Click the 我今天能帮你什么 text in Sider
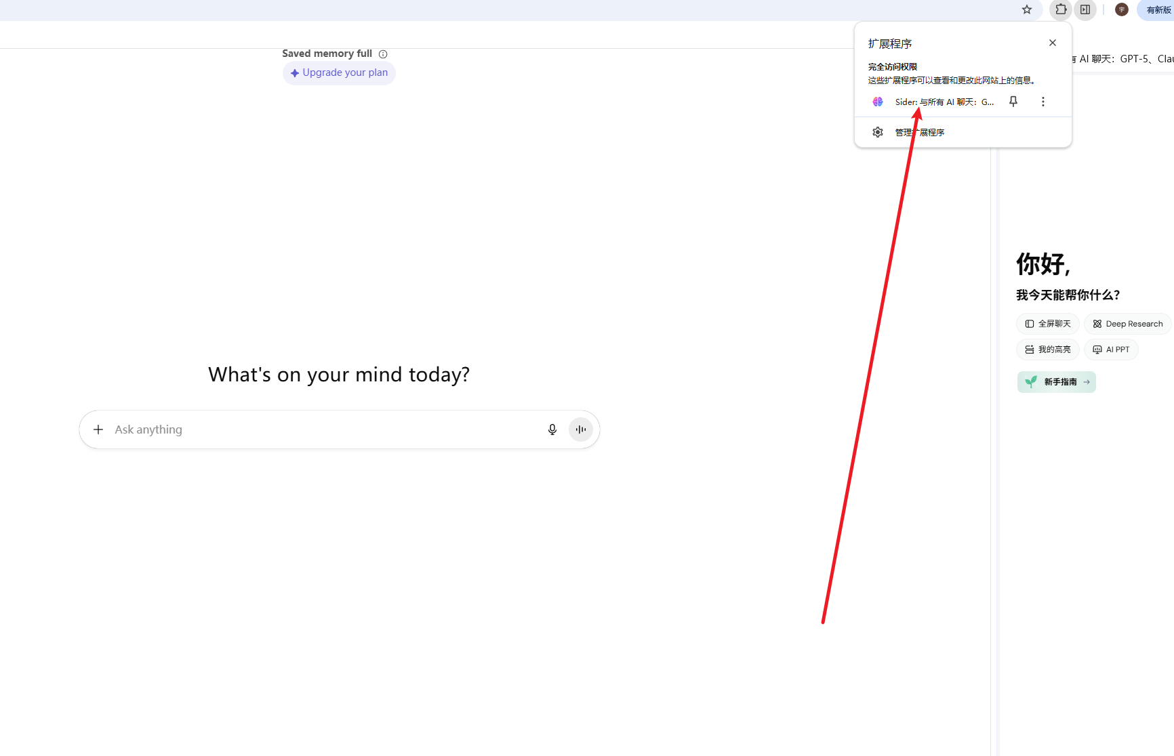Viewport: 1174px width, 756px height. (x=1068, y=295)
